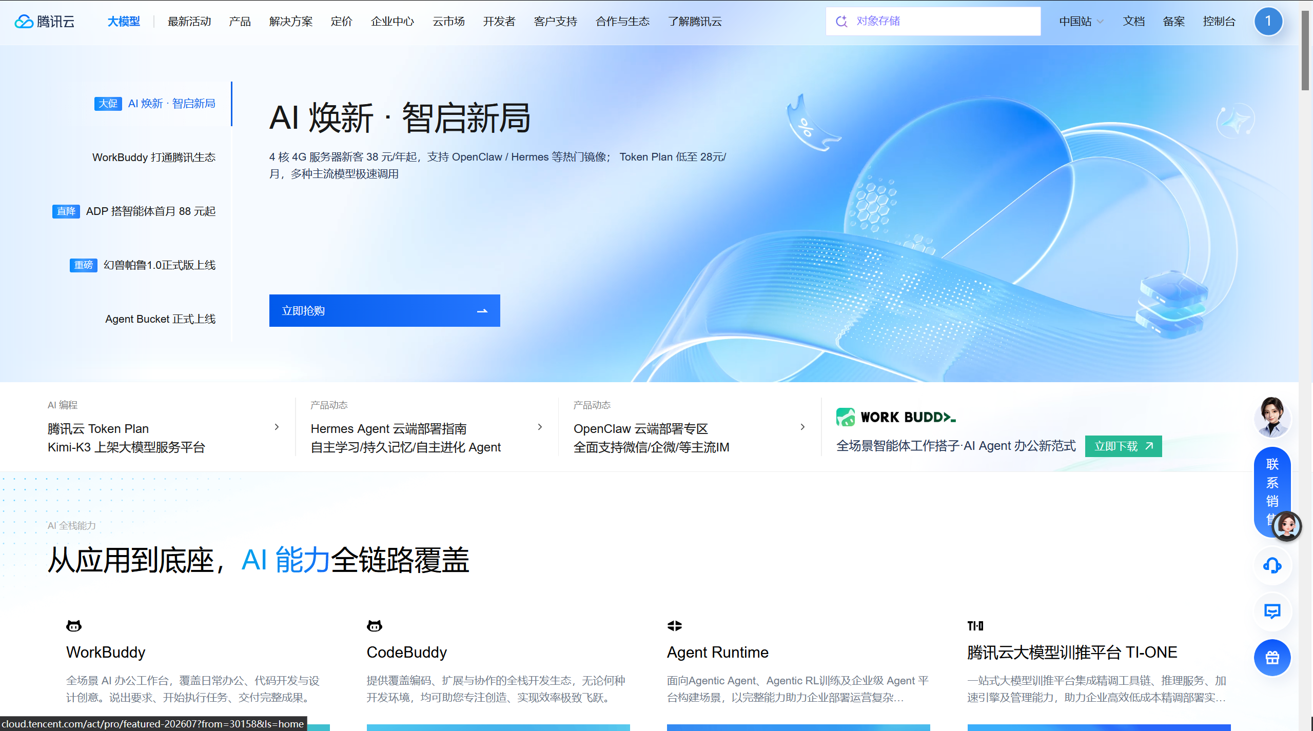
Task: Select the WorkBuddy 打通腾讯生态 banner tab
Action: pyautogui.click(x=154, y=157)
